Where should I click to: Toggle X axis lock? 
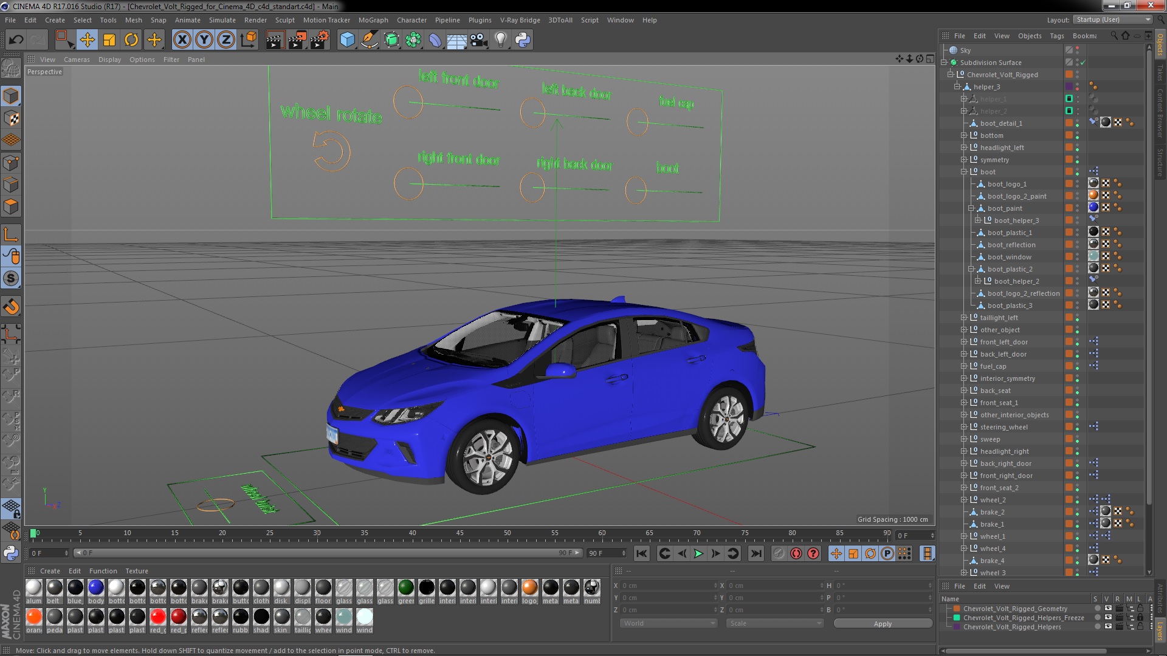coord(182,40)
